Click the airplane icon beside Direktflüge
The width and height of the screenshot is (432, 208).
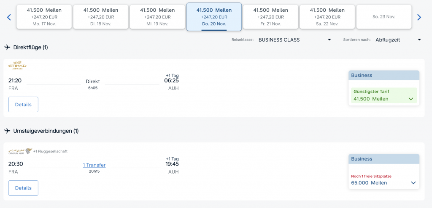7,47
